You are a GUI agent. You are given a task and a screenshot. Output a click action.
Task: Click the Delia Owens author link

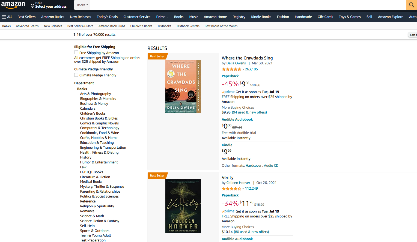(x=236, y=63)
